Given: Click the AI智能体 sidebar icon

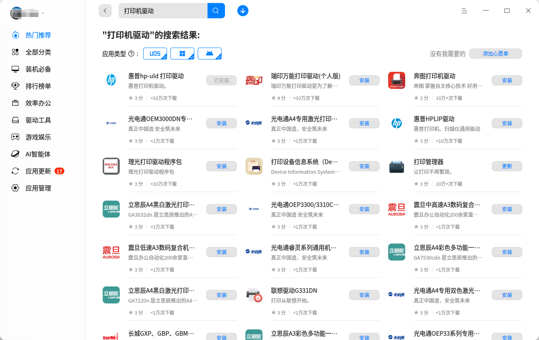Looking at the screenshot, I should click(15, 154).
